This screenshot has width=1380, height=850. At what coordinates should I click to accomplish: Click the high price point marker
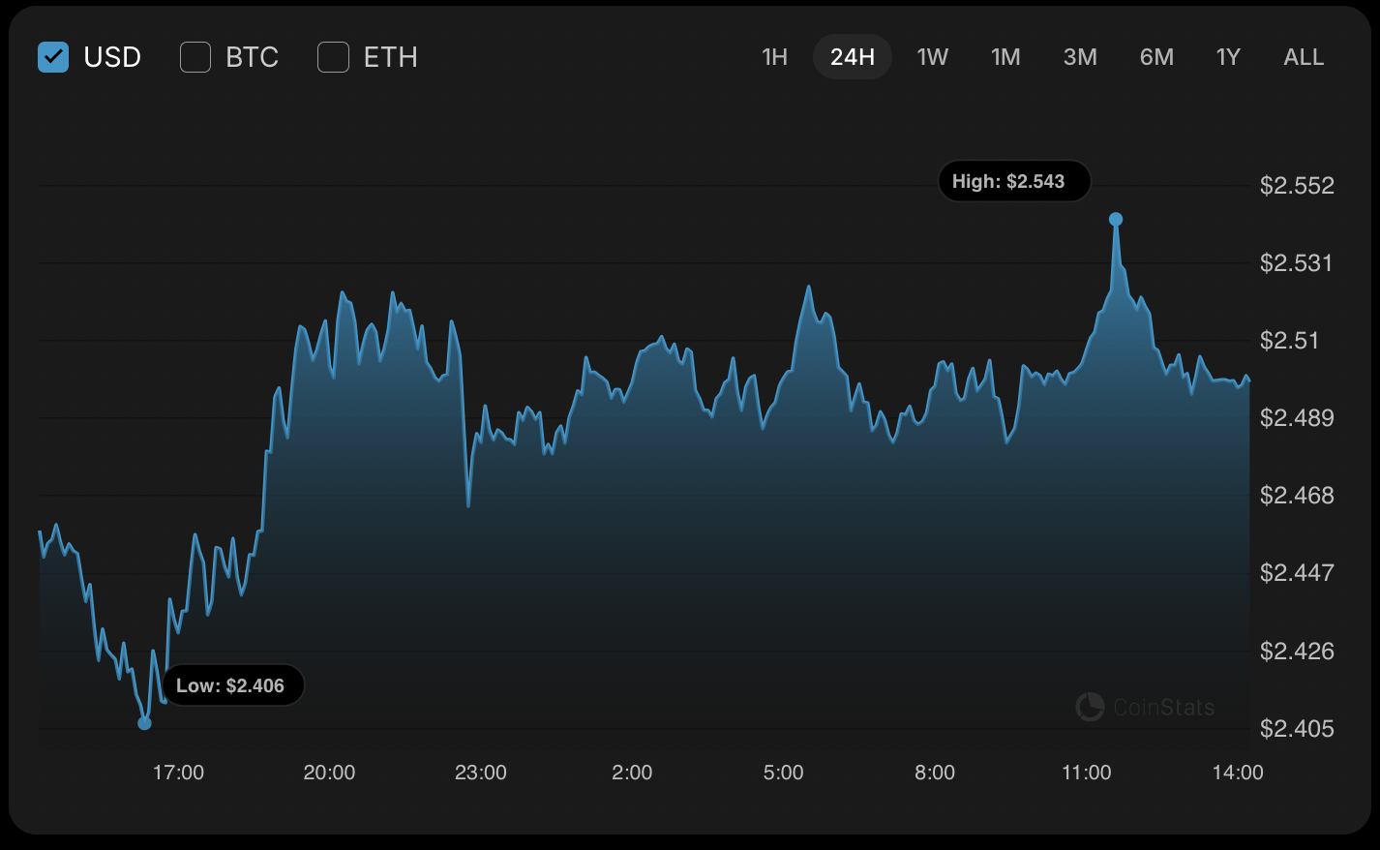pos(1116,220)
